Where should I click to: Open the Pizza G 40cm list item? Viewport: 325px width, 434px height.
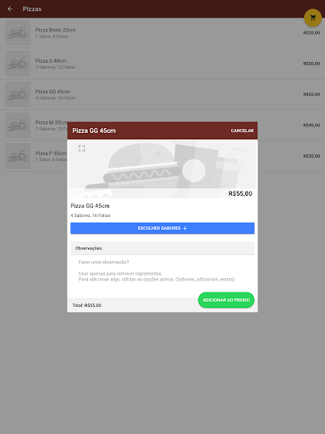coord(162,64)
